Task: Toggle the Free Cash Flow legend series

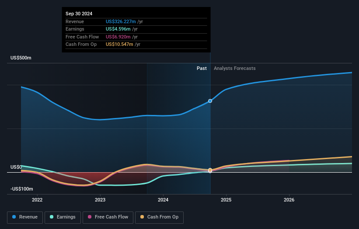Action: (x=108, y=217)
